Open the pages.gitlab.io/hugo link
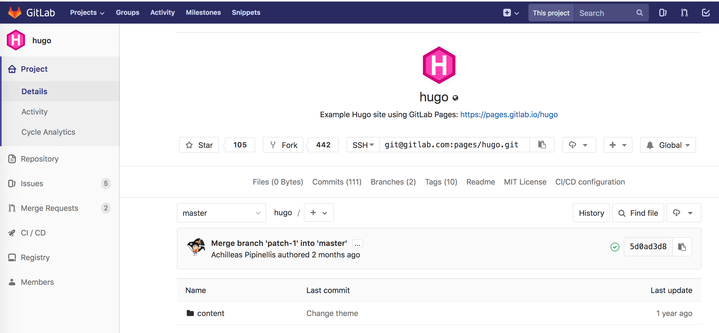719x333 pixels. pos(509,114)
